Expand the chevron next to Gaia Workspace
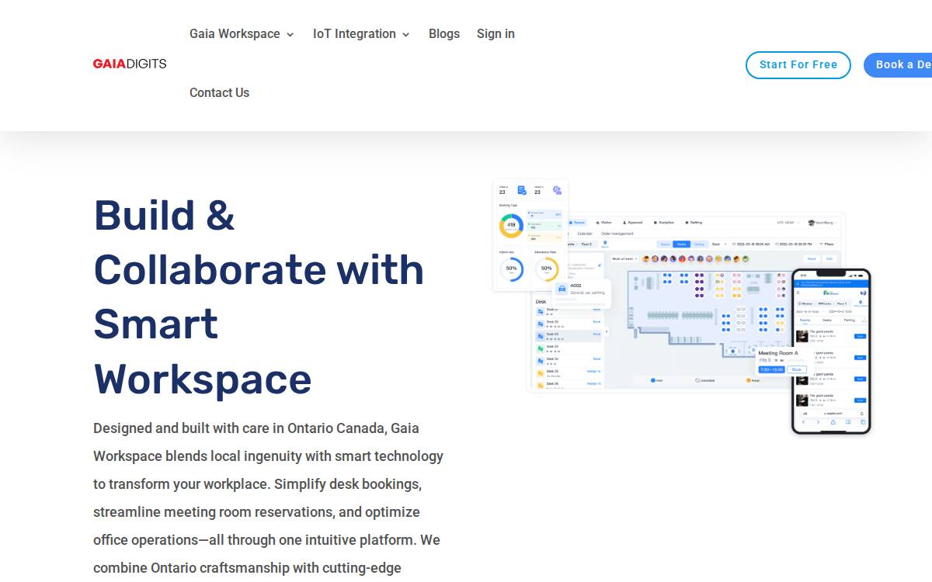The image size is (932, 582). (290, 35)
